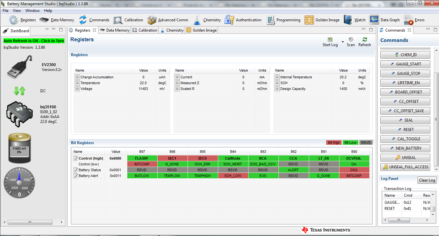Run the BOARD_OFFSET command
The width and height of the screenshot is (439, 236).
point(405,92)
